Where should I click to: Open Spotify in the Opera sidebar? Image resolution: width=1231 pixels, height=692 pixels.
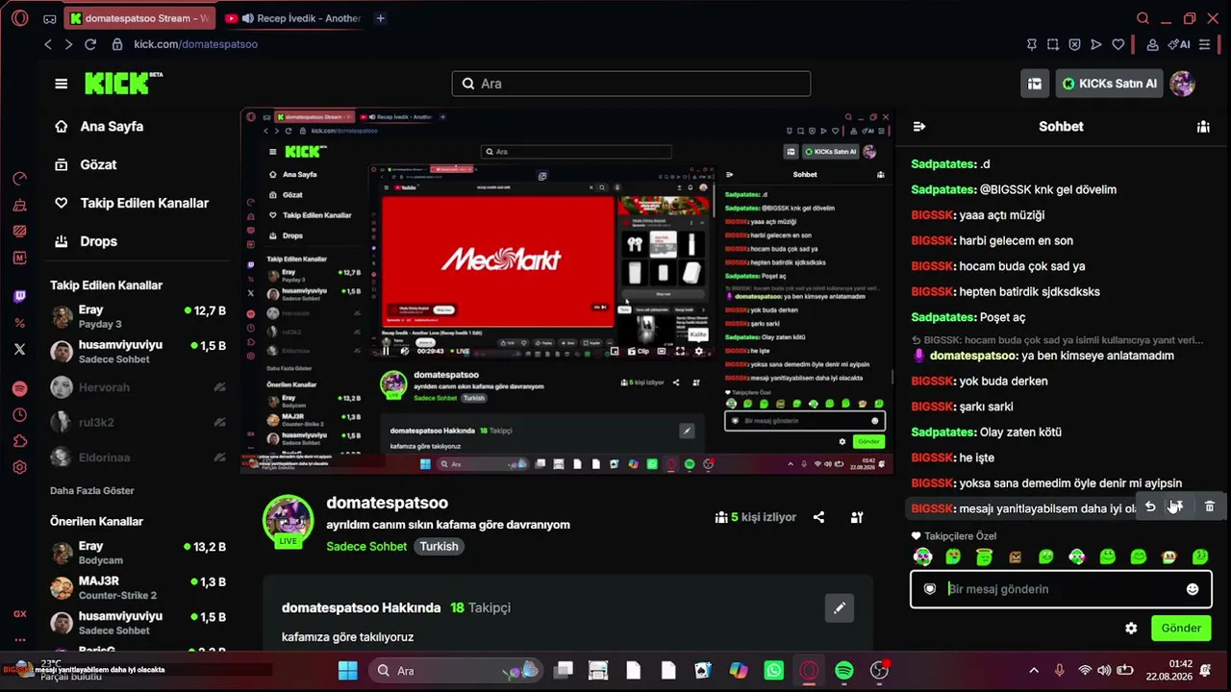pos(19,388)
